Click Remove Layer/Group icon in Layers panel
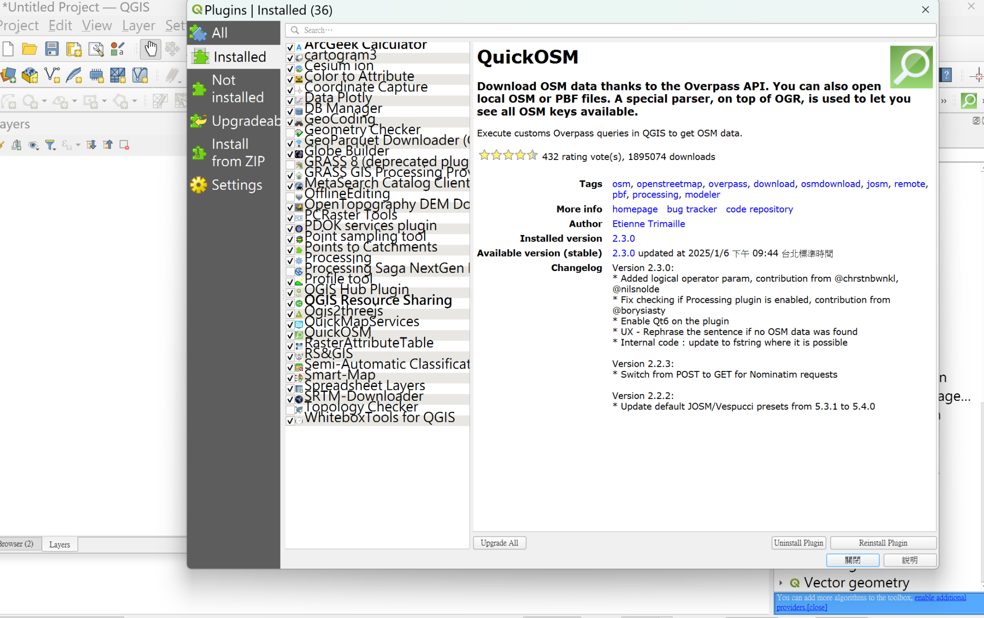This screenshot has width=984, height=618. point(124,145)
